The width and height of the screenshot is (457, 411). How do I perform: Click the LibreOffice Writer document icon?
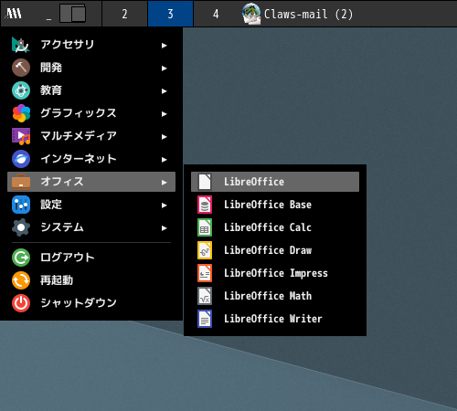click(x=205, y=319)
